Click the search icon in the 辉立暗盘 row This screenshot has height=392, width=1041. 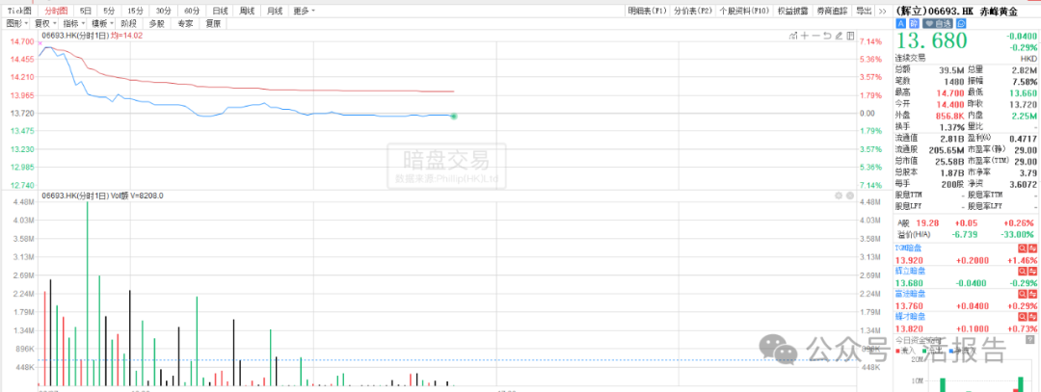pos(1023,271)
